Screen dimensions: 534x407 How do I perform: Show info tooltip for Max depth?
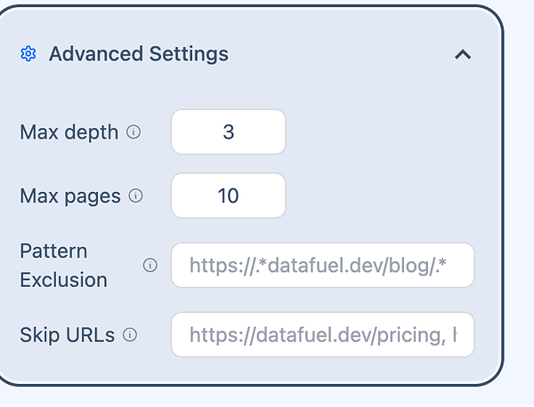click(x=133, y=132)
